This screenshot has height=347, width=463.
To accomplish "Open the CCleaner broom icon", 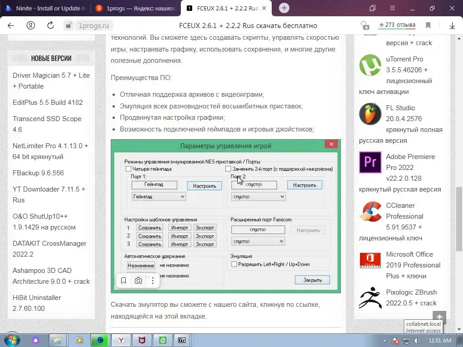I will [370, 211].
